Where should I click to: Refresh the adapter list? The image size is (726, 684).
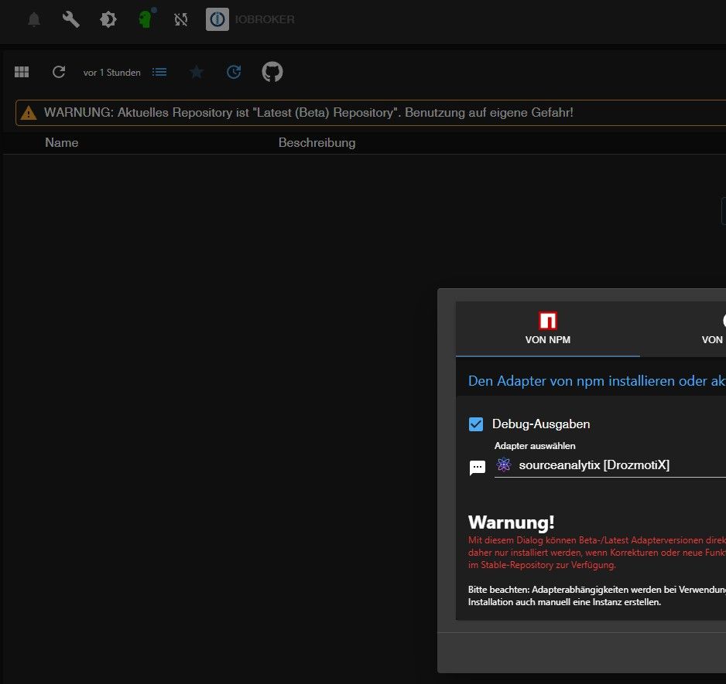pos(59,72)
